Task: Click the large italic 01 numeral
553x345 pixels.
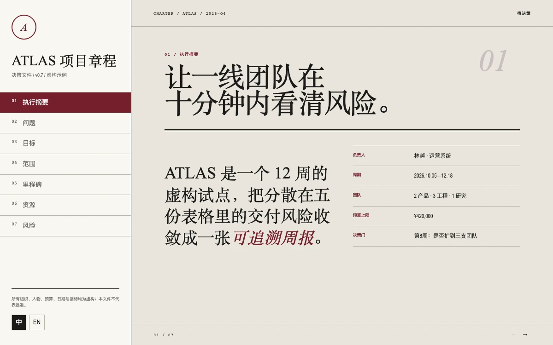Action: tap(493, 61)
